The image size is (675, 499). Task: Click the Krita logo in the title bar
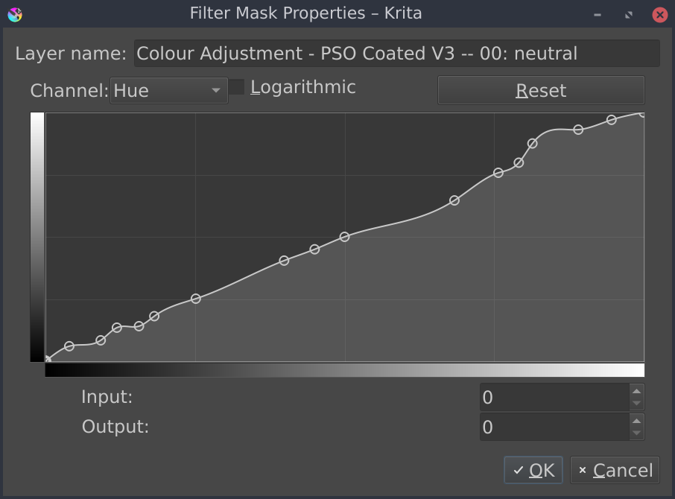(x=15, y=13)
